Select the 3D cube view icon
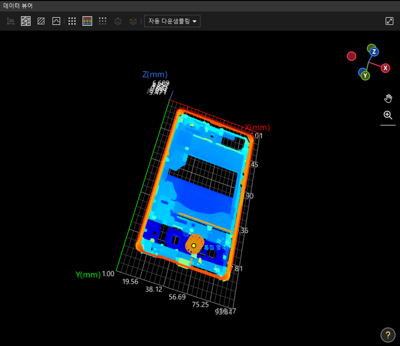The height and width of the screenshot is (346, 400). (26, 21)
